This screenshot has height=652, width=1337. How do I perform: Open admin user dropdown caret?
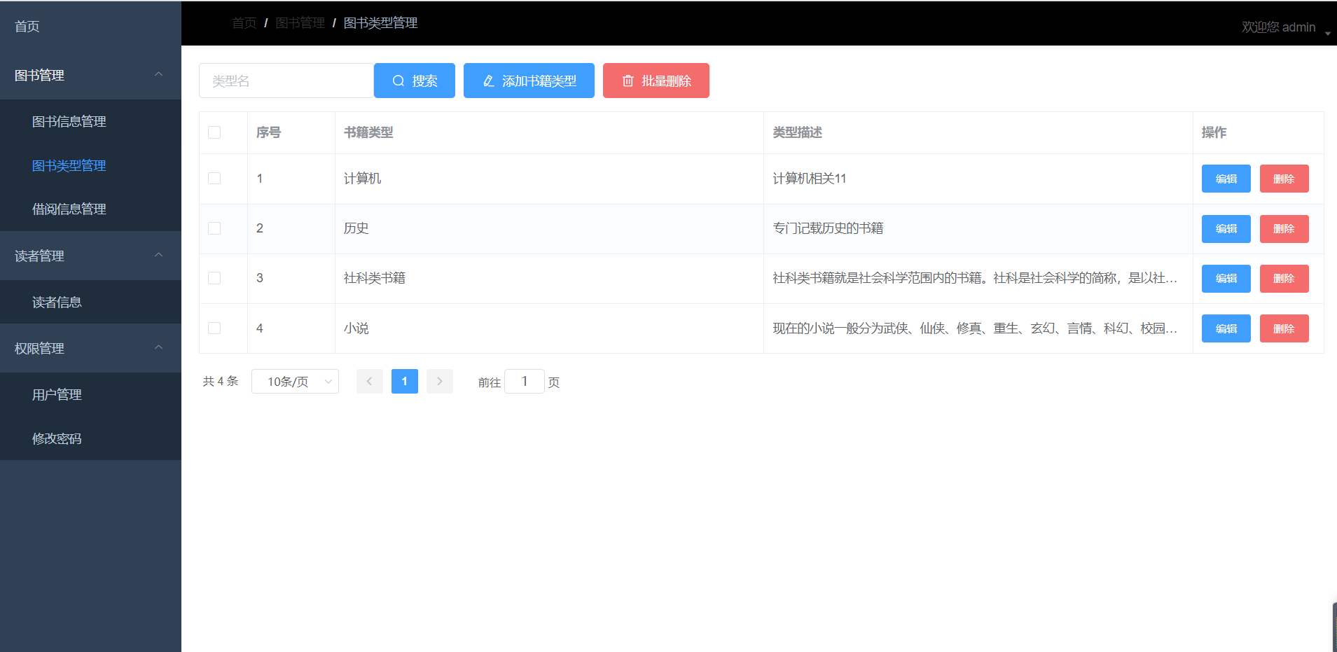pos(1327,34)
